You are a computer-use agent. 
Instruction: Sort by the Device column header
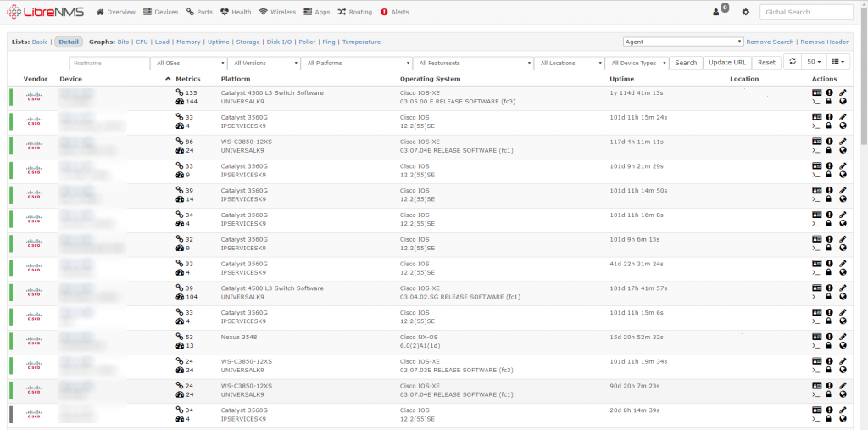[x=71, y=79]
